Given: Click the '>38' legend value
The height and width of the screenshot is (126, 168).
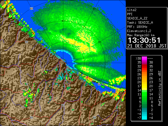Looking at the screenshot, I should 138,59.
